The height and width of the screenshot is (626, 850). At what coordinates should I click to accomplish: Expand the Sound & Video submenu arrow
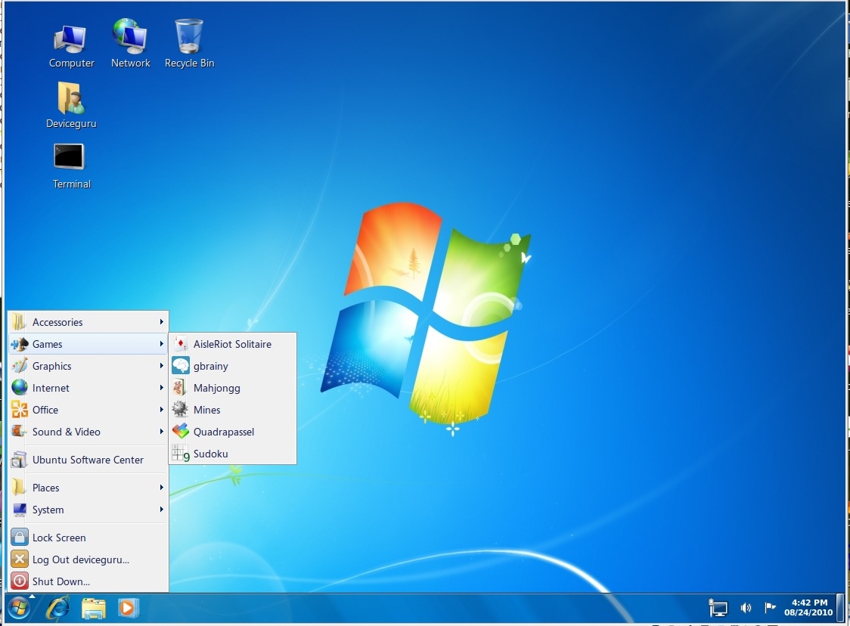coord(161,432)
